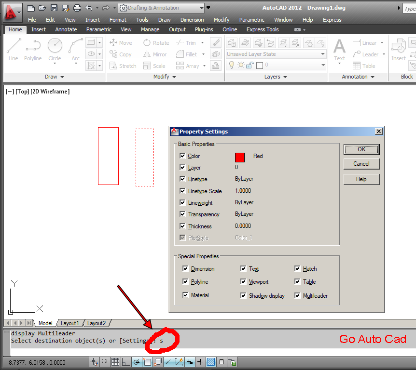Click the Save icon in quick access toolbar
416x370 pixels.
tap(54, 8)
